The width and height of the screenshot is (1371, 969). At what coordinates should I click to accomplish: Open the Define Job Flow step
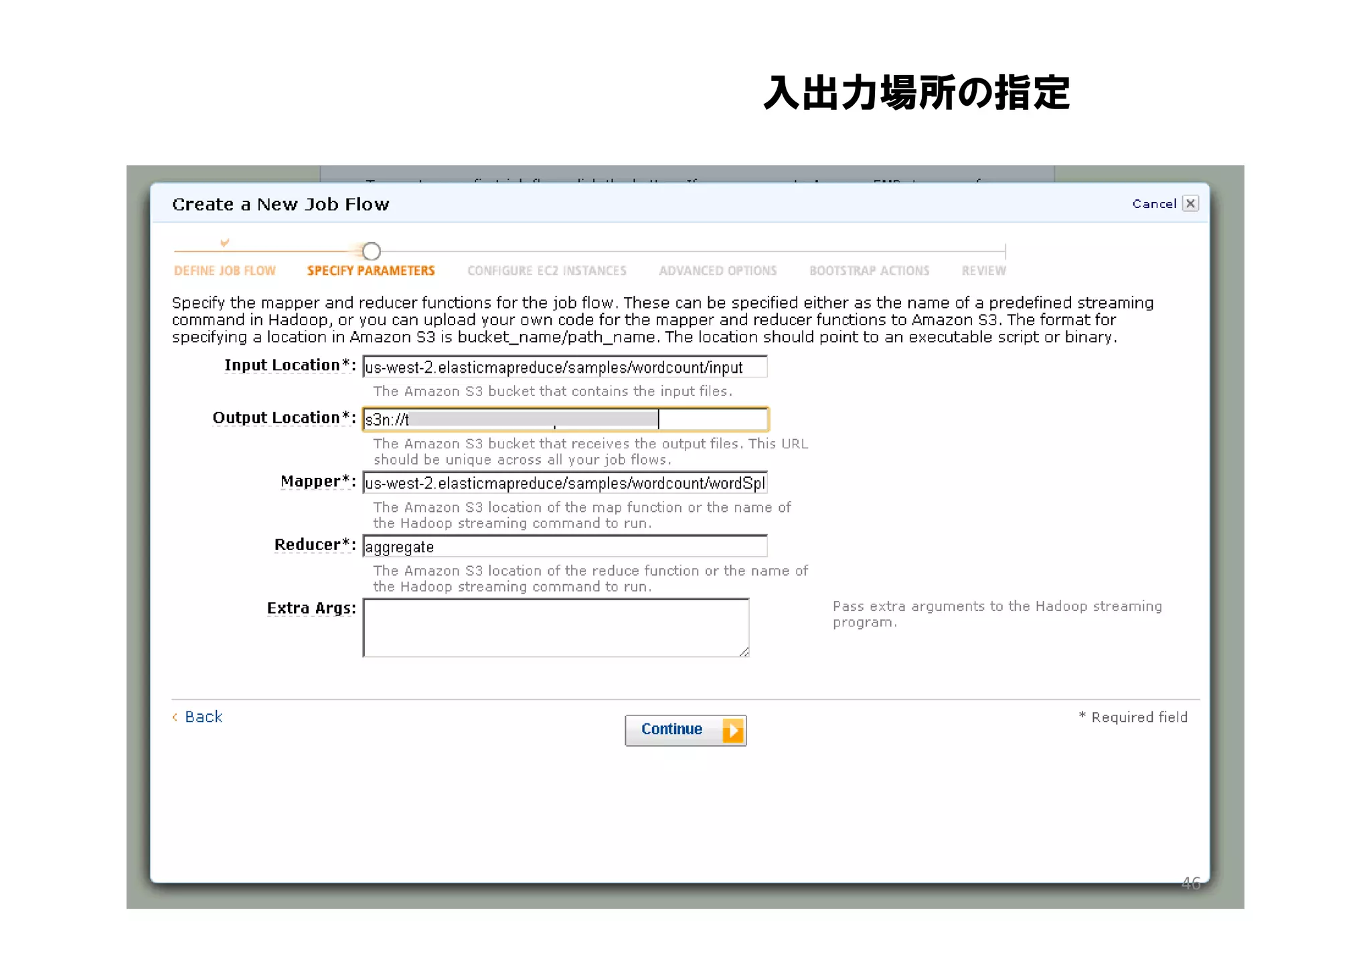(225, 271)
